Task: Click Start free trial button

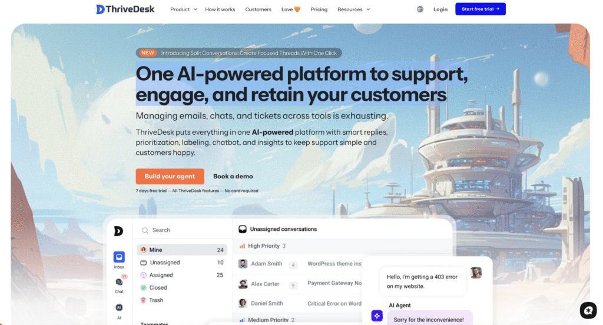Action: click(x=481, y=9)
